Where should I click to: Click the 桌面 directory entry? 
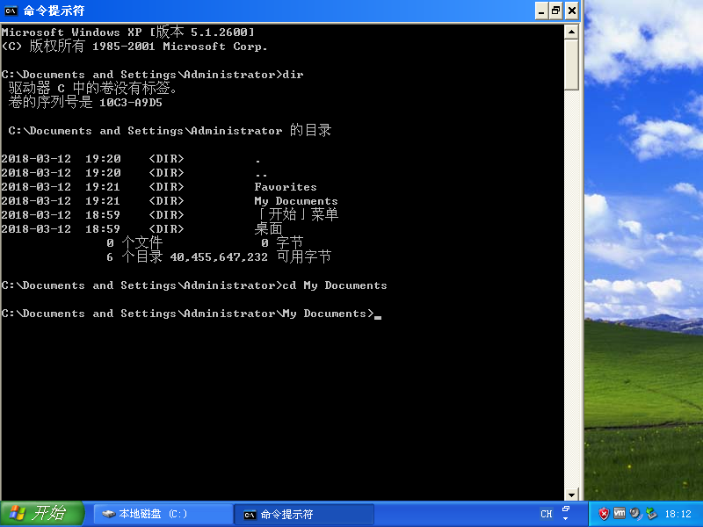(268, 228)
